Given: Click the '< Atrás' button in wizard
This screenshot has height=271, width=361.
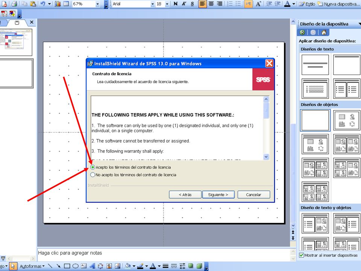Looking at the screenshot, I should click(185, 195).
